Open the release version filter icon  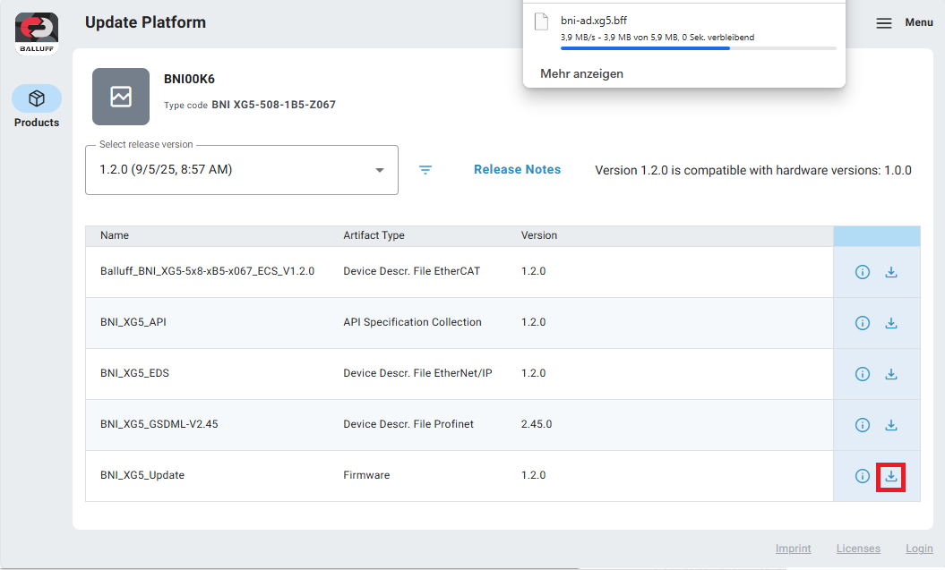click(x=425, y=170)
